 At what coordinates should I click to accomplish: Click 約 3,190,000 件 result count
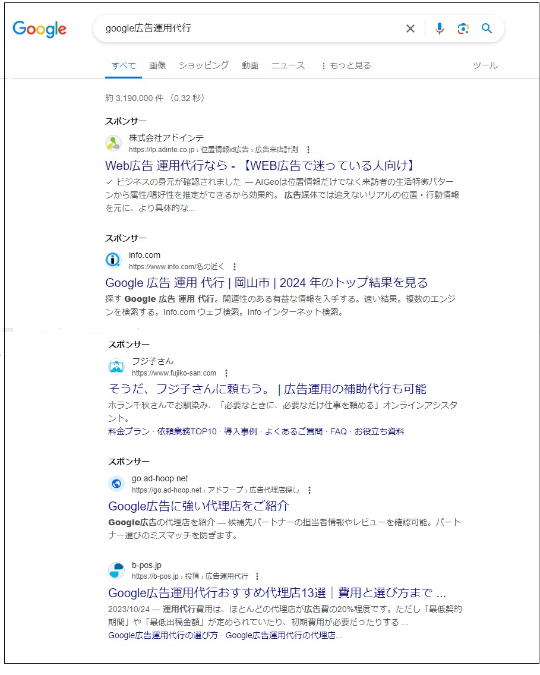pos(134,98)
